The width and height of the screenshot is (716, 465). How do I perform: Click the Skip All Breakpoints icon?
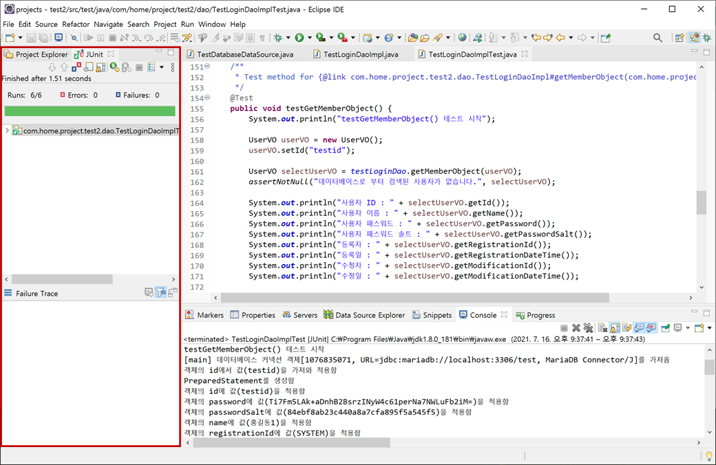pyautogui.click(x=74, y=38)
